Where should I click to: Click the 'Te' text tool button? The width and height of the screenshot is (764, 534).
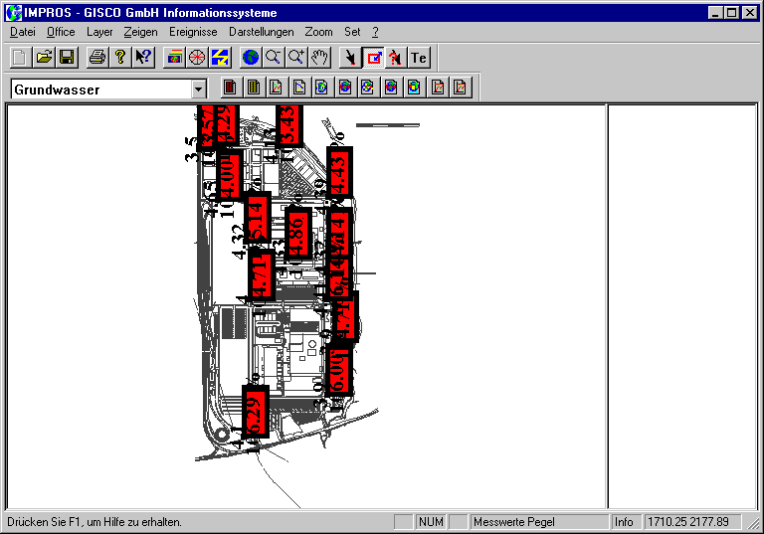tap(419, 58)
